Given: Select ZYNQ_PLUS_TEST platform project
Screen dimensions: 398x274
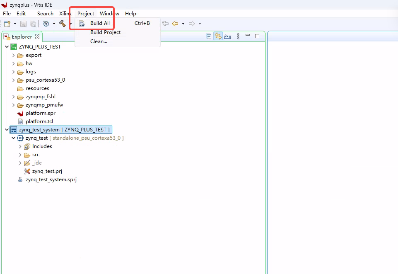Looking at the screenshot, I should 40,47.
